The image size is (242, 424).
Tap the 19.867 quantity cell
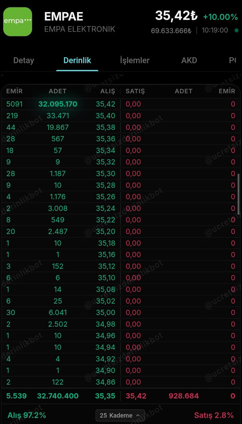click(58, 127)
